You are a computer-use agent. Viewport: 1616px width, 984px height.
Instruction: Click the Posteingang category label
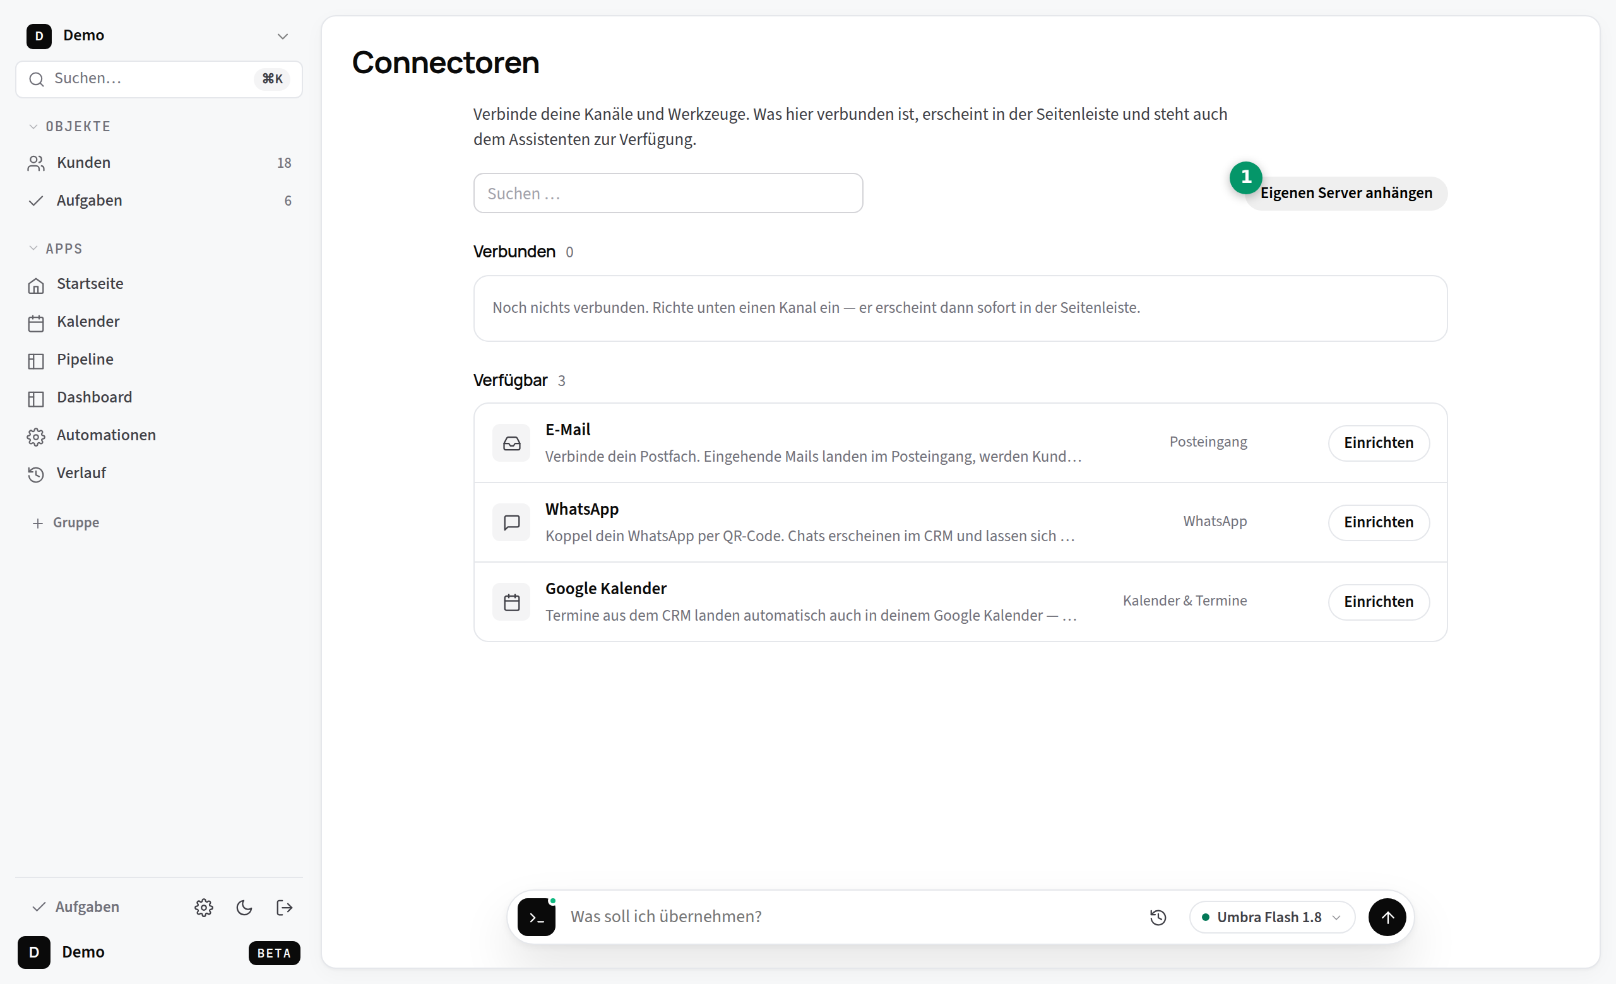1208,442
